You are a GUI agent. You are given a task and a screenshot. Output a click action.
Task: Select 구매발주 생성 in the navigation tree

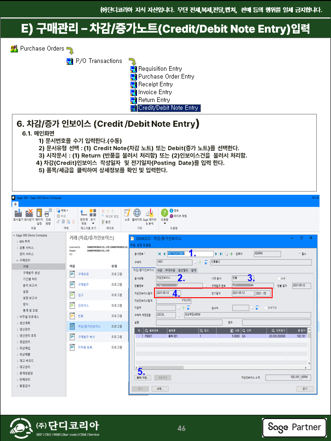[x=31, y=273]
